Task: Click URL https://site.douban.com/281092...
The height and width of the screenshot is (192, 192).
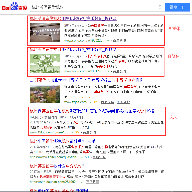Action: click(x=54, y=182)
